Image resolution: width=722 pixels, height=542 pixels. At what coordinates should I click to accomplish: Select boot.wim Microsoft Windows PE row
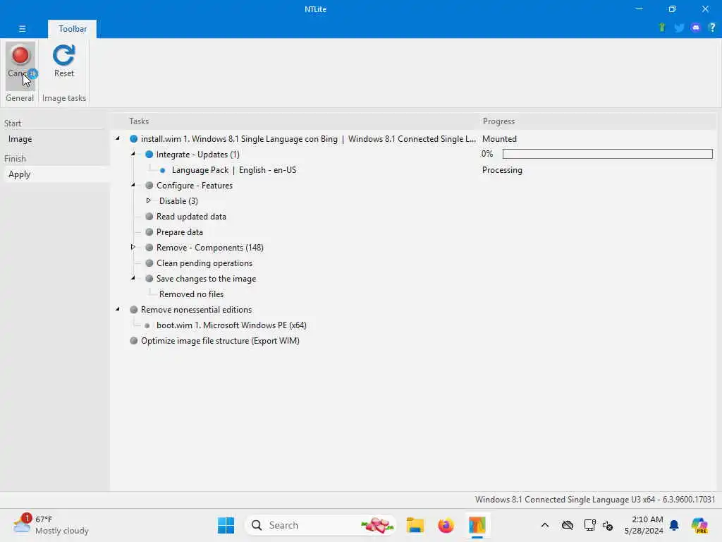[231, 325]
